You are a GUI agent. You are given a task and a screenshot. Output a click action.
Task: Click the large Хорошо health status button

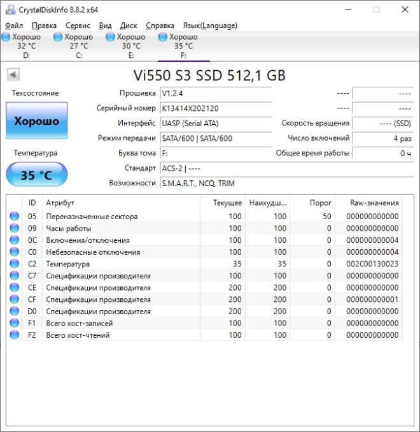tap(37, 120)
